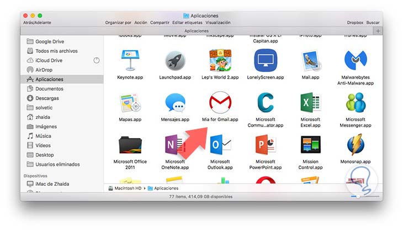
Task: Open the Keynote.app icon
Action: pos(130,60)
